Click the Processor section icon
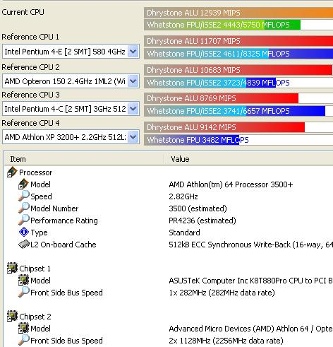 [x=12, y=172]
